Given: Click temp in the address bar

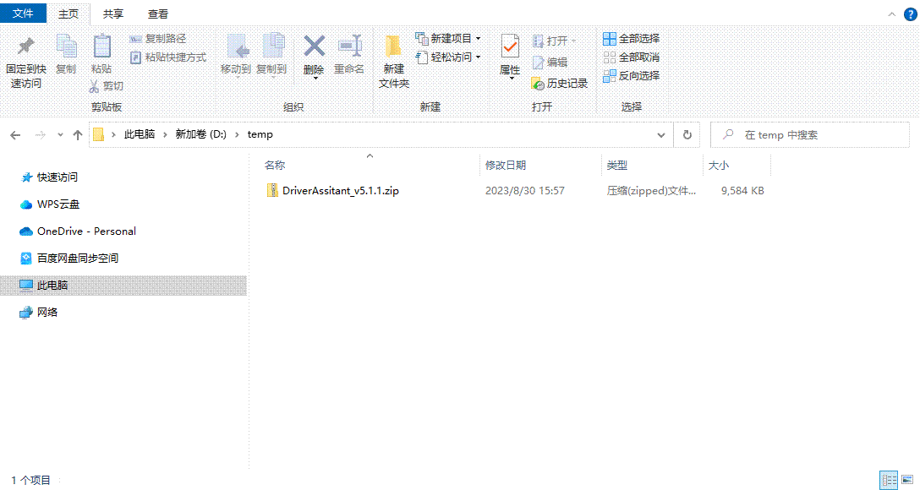Looking at the screenshot, I should [260, 135].
